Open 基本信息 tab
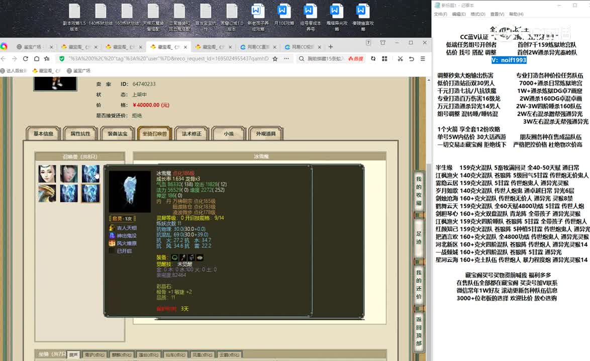This screenshot has width=590, height=361. (43, 133)
